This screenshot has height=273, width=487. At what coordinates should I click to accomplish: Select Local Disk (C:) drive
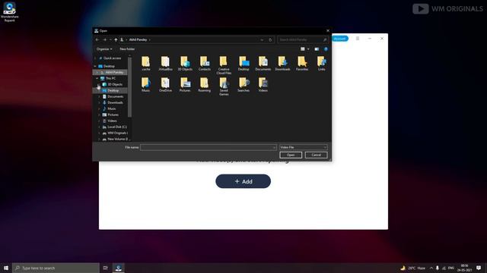[x=117, y=127]
